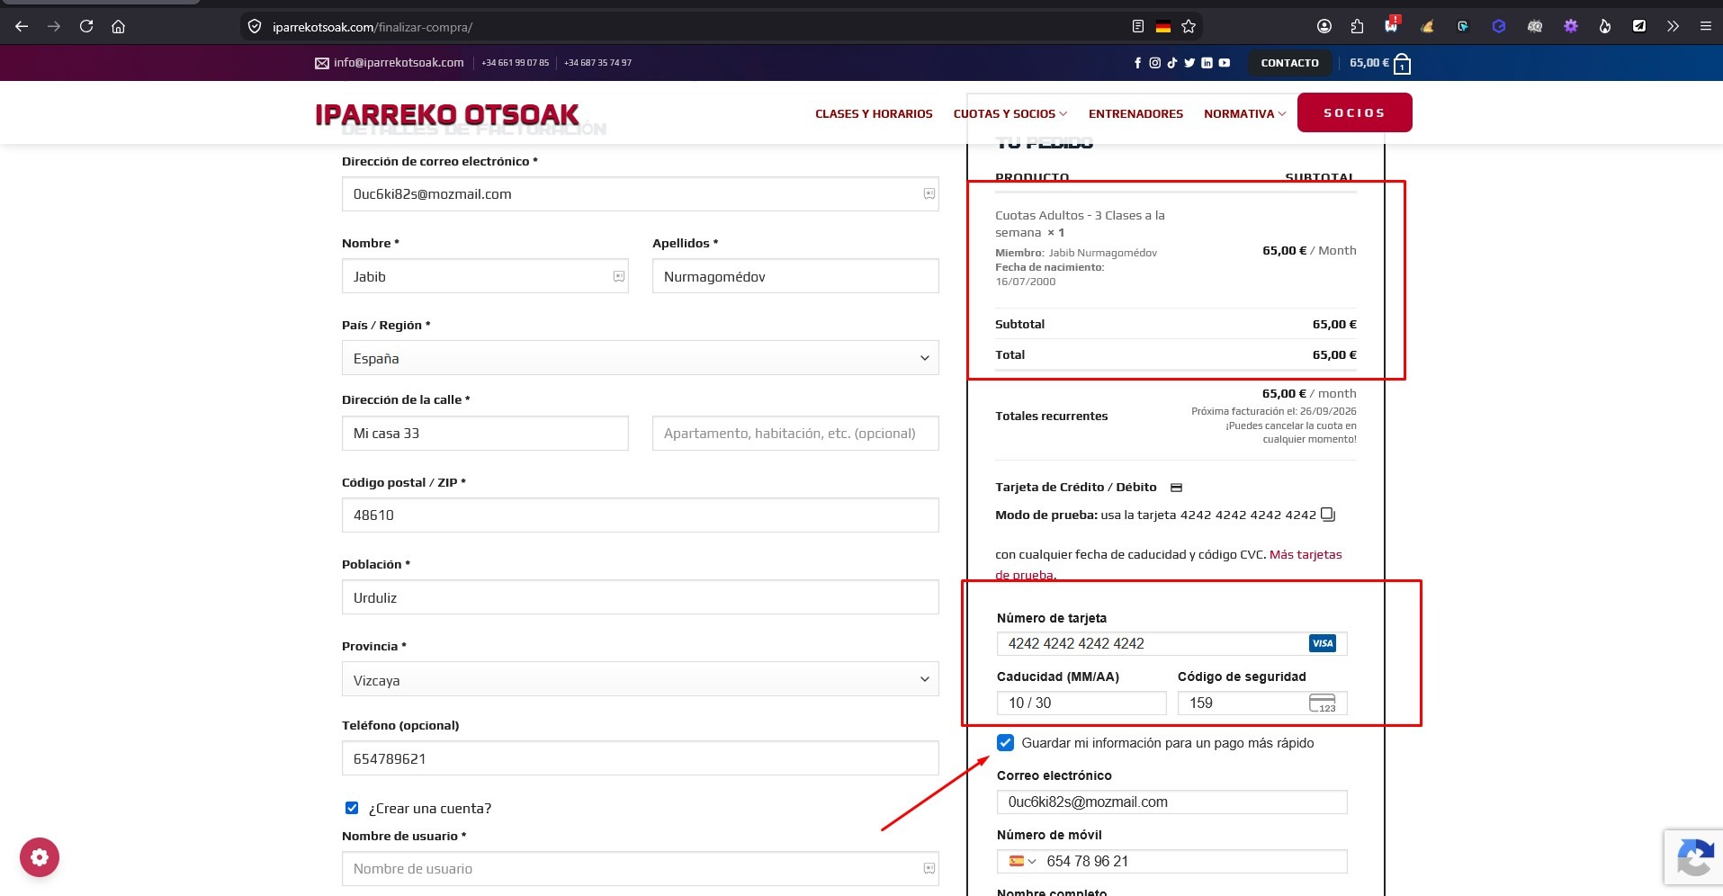Image resolution: width=1723 pixels, height=896 pixels.
Task: Open the Cuotas y Socios menu
Action: (x=1010, y=114)
